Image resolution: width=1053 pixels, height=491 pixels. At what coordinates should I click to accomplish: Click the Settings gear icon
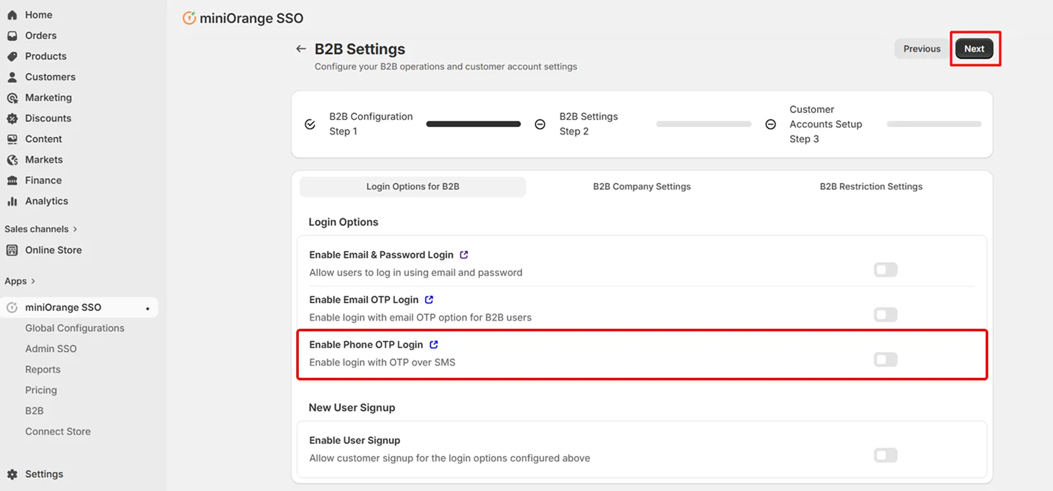click(x=12, y=475)
